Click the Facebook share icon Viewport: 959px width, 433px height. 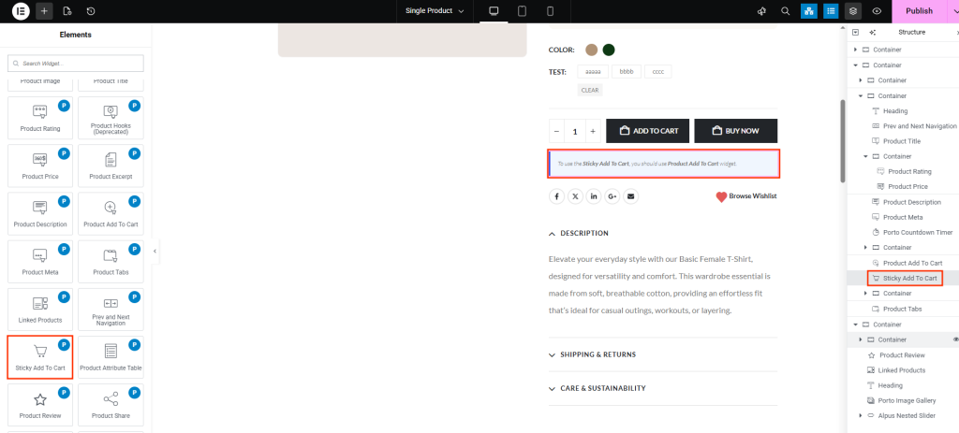pyautogui.click(x=556, y=196)
